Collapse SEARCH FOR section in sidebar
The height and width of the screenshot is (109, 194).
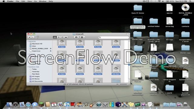point(28,67)
